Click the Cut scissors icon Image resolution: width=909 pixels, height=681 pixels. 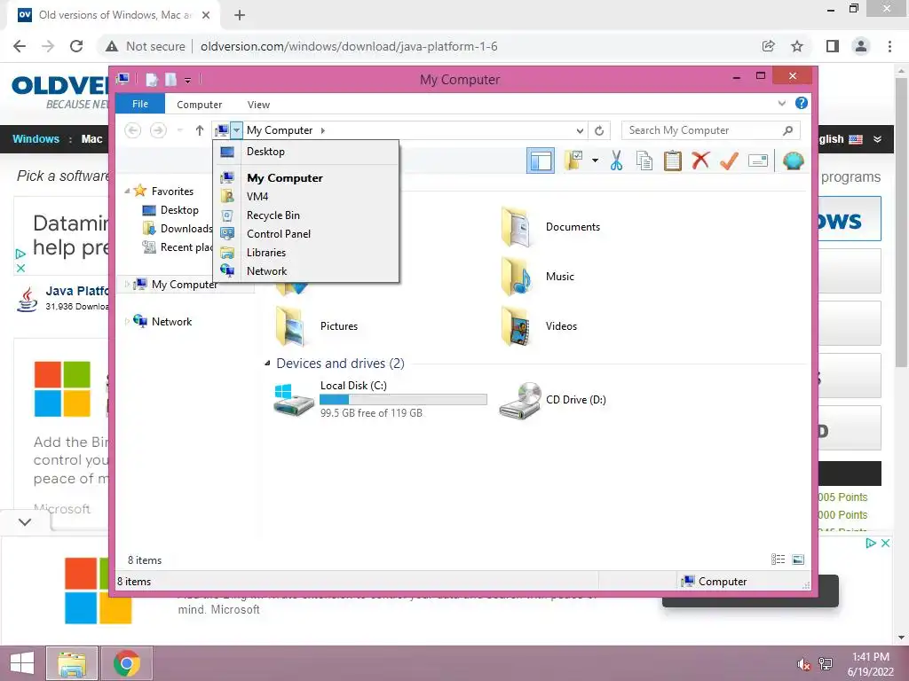[x=616, y=160]
